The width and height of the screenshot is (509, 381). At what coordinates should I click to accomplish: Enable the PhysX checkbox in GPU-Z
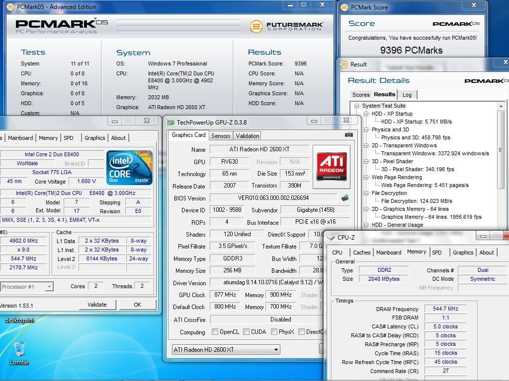274,332
